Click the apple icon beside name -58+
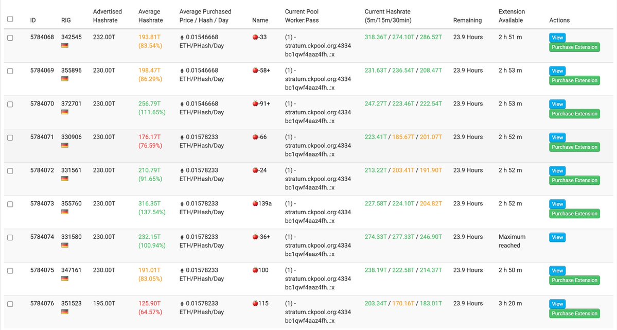 click(x=255, y=70)
